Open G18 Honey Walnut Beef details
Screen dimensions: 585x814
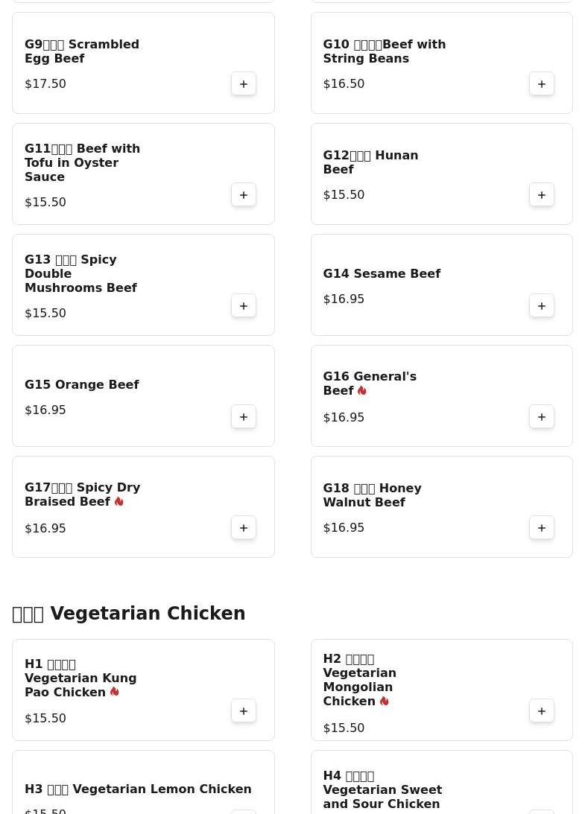372,495
